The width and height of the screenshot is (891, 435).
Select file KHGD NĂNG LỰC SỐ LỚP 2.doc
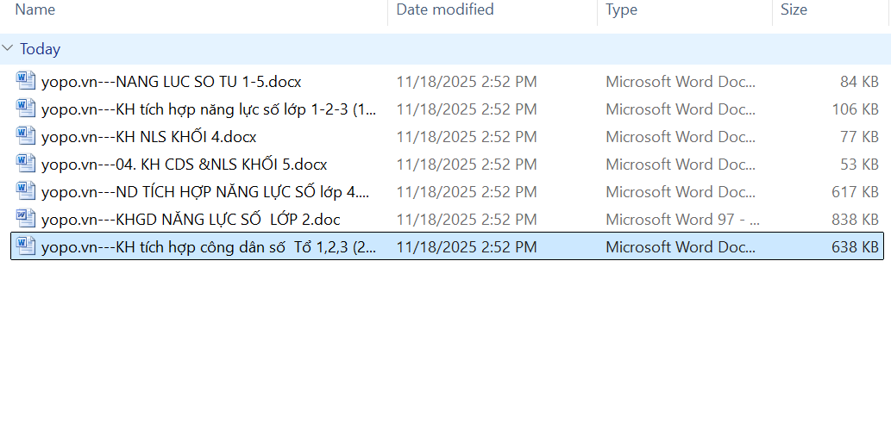190,220
